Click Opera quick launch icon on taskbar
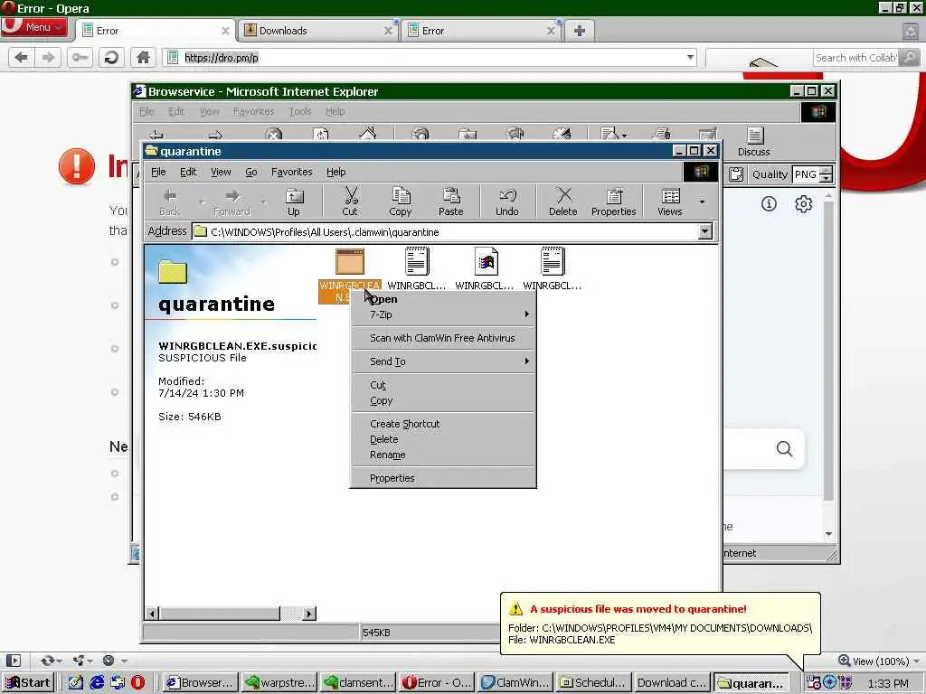Image resolution: width=926 pixels, height=694 pixels. (x=137, y=683)
